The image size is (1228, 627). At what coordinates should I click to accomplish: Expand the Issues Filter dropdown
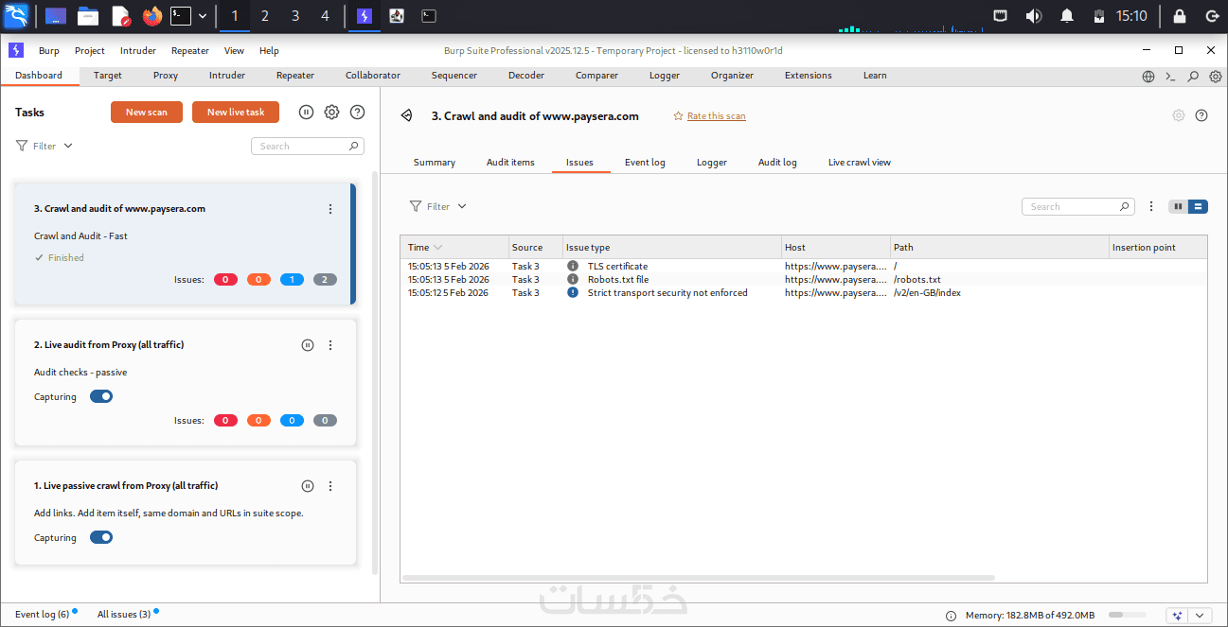pos(438,206)
